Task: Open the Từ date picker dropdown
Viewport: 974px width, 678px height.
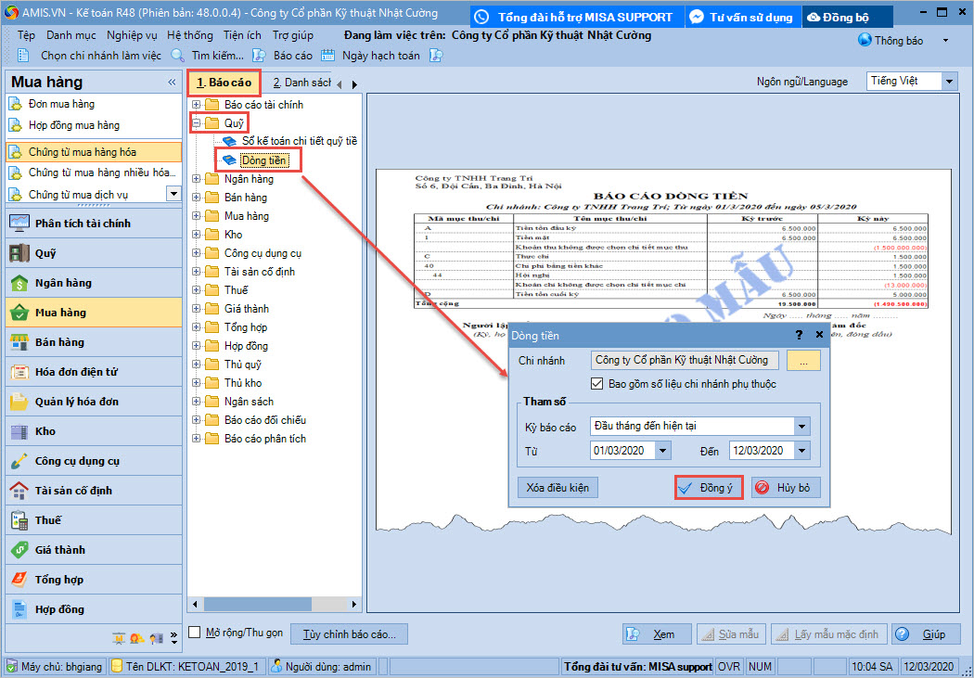Action: [x=662, y=451]
